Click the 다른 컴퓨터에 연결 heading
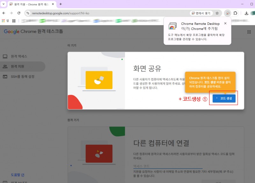 tap(161, 143)
